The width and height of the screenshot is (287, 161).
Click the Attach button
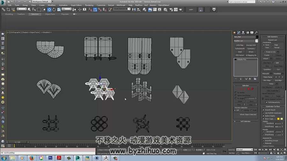266,59
